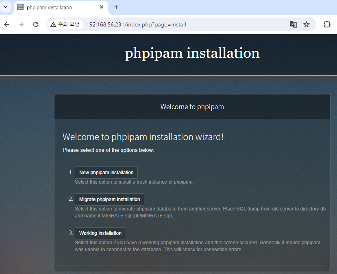Click the fresh instance description text
Viewport: 337px width, 274px height.
coord(134,182)
